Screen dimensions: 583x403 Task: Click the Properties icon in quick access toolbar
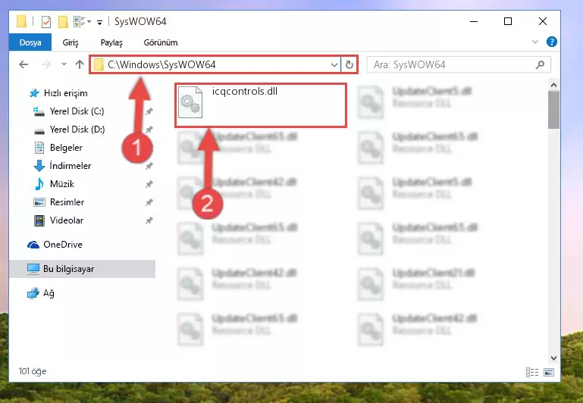(x=46, y=22)
